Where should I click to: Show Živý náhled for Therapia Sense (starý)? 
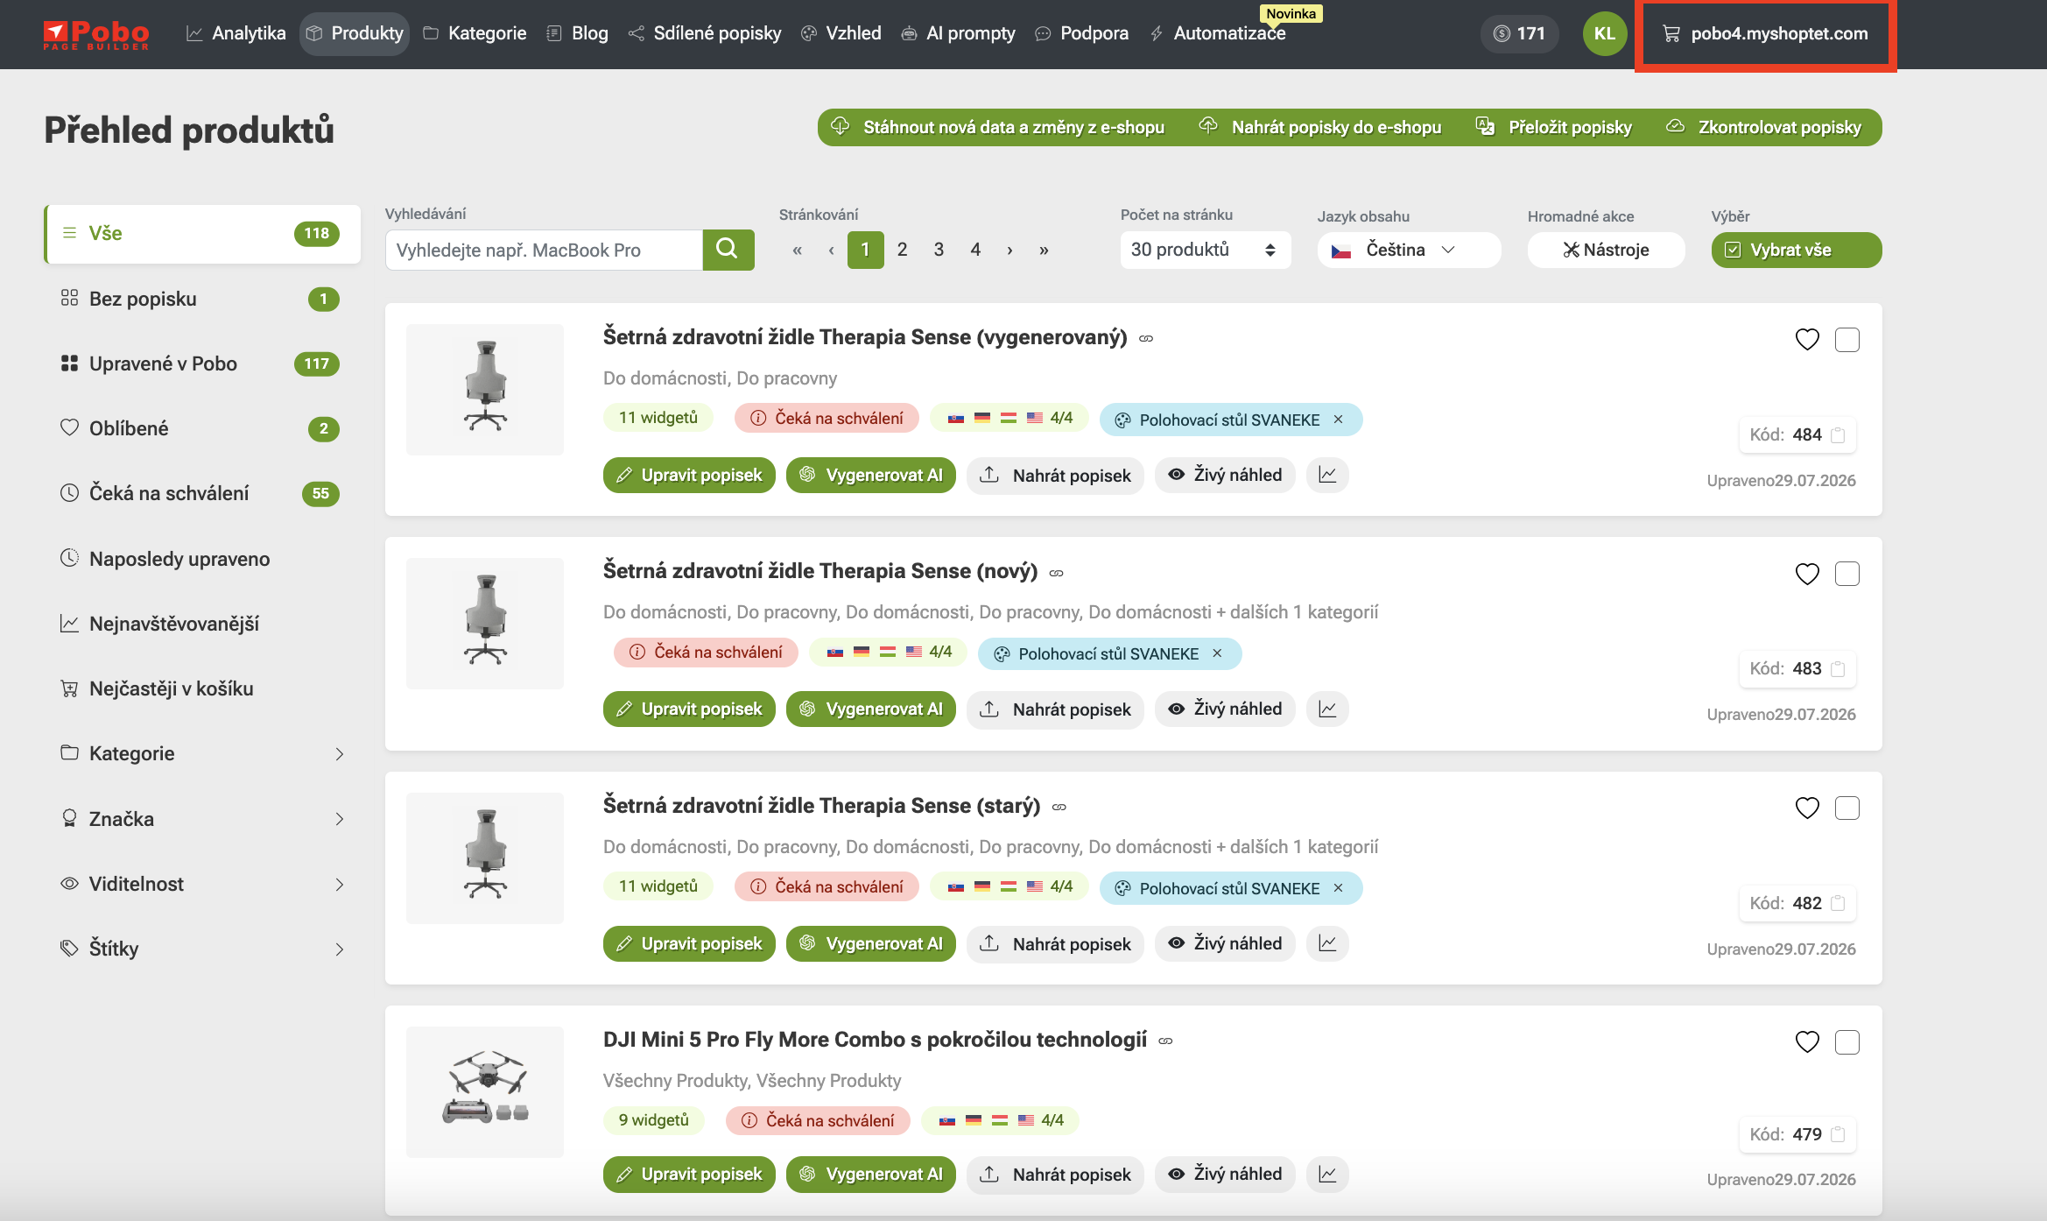(1225, 943)
